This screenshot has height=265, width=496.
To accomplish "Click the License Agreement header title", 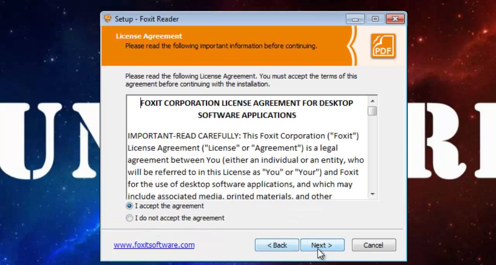I will coord(149,36).
